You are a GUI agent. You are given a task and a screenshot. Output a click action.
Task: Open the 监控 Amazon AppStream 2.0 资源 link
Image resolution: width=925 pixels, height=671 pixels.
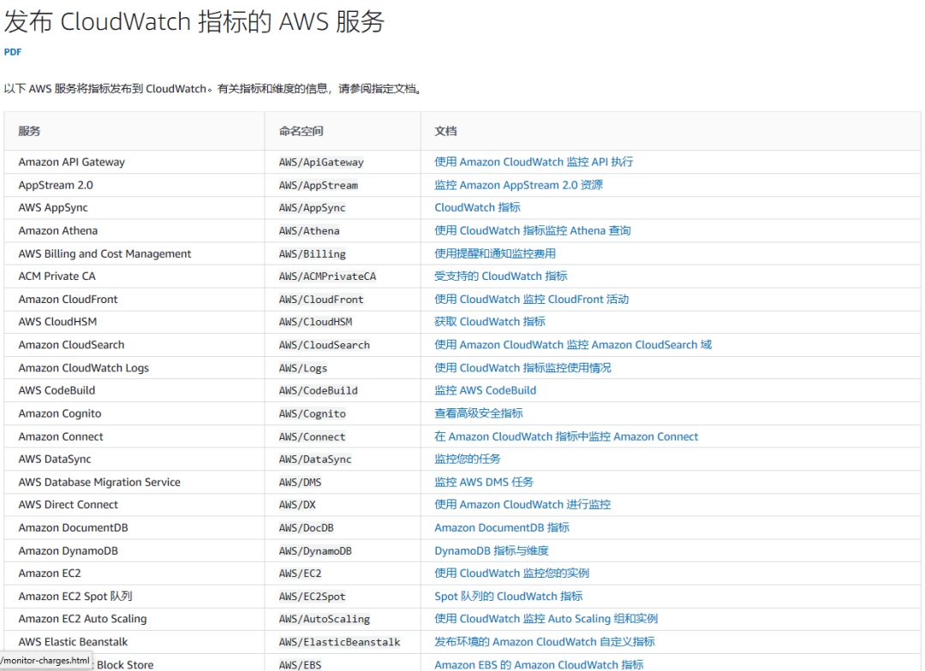(518, 185)
